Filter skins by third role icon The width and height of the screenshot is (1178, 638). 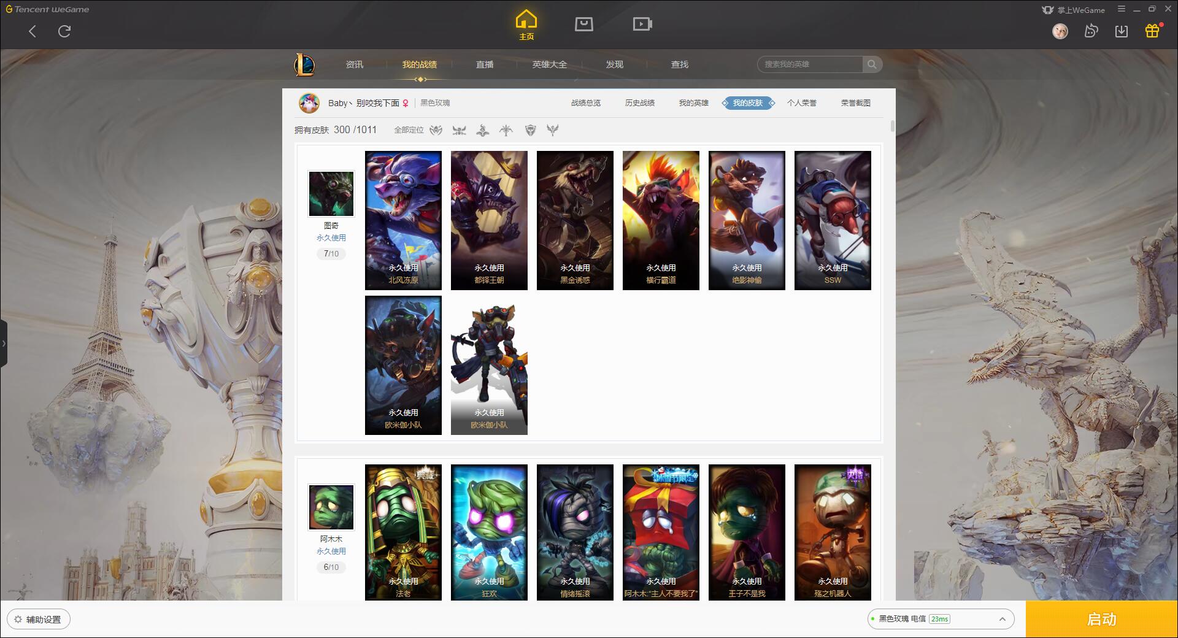pyautogui.click(x=483, y=130)
